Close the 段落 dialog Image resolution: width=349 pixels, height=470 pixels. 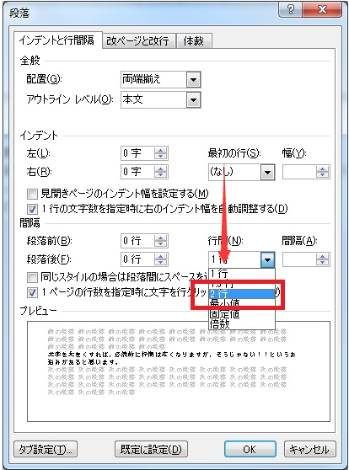pyautogui.click(x=322, y=9)
